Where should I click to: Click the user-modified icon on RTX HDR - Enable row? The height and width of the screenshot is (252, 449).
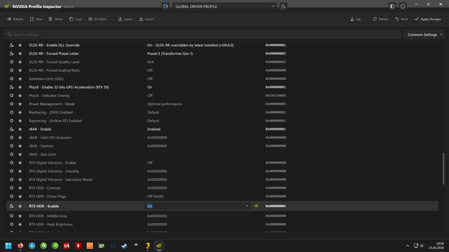click(12, 206)
